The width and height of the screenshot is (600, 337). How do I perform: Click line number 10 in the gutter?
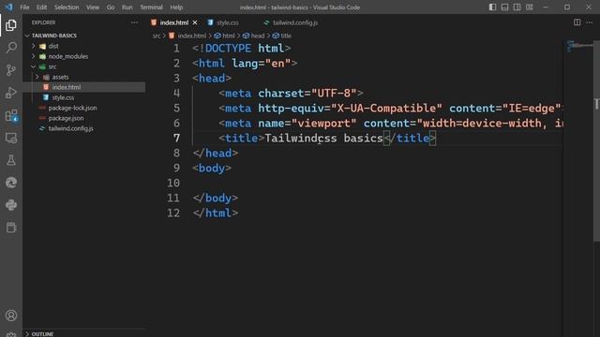point(173,183)
